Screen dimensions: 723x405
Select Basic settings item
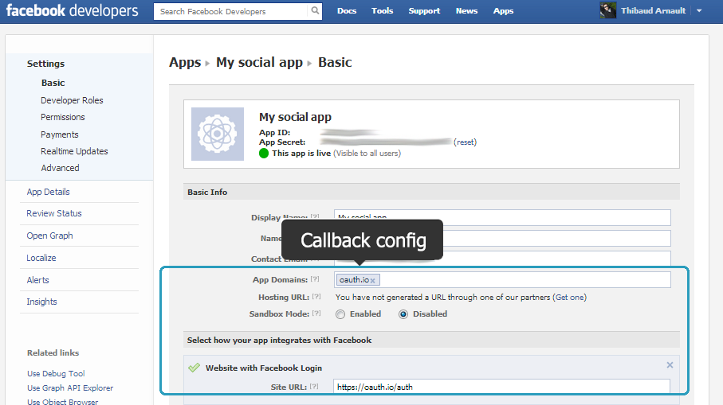tap(53, 83)
